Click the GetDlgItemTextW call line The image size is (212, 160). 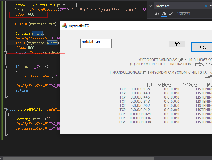click(x=37, y=38)
